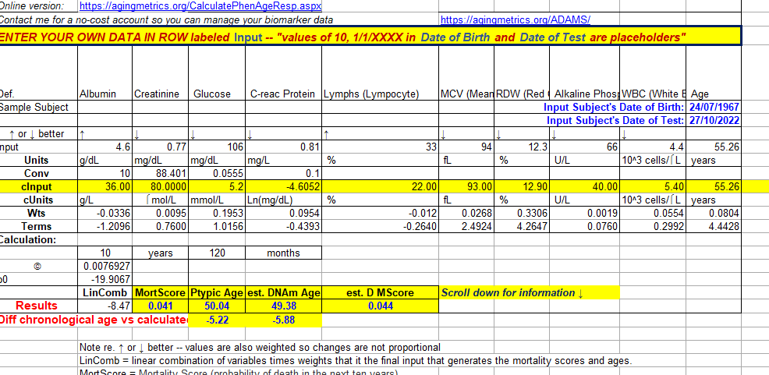Image resolution: width=769 pixels, height=375 pixels.
Task: Select the cInput creatinine value 80.0000
Action: tap(160, 187)
